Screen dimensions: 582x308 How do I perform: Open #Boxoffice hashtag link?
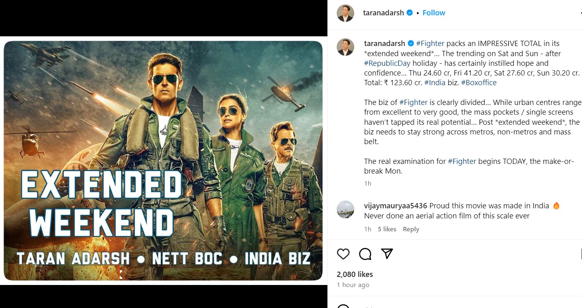(479, 83)
